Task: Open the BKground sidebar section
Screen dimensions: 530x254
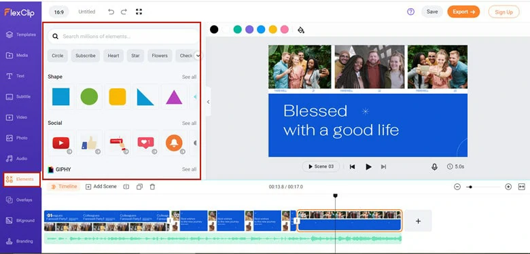Action: (20, 221)
